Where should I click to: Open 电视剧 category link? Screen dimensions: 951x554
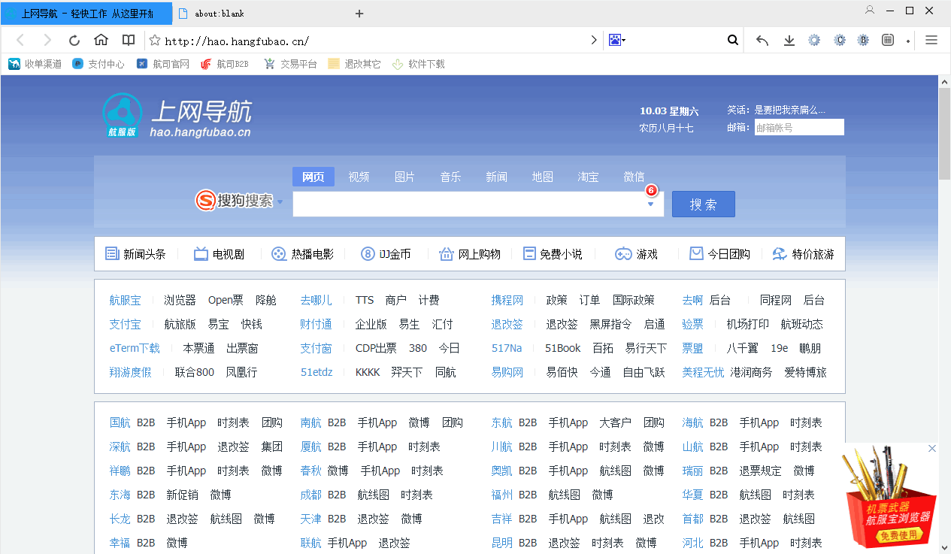pos(219,254)
